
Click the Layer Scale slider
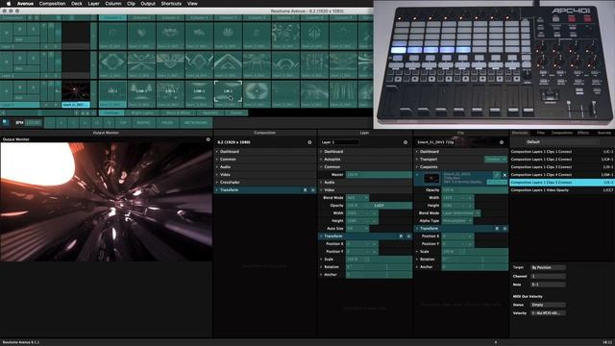379,259
